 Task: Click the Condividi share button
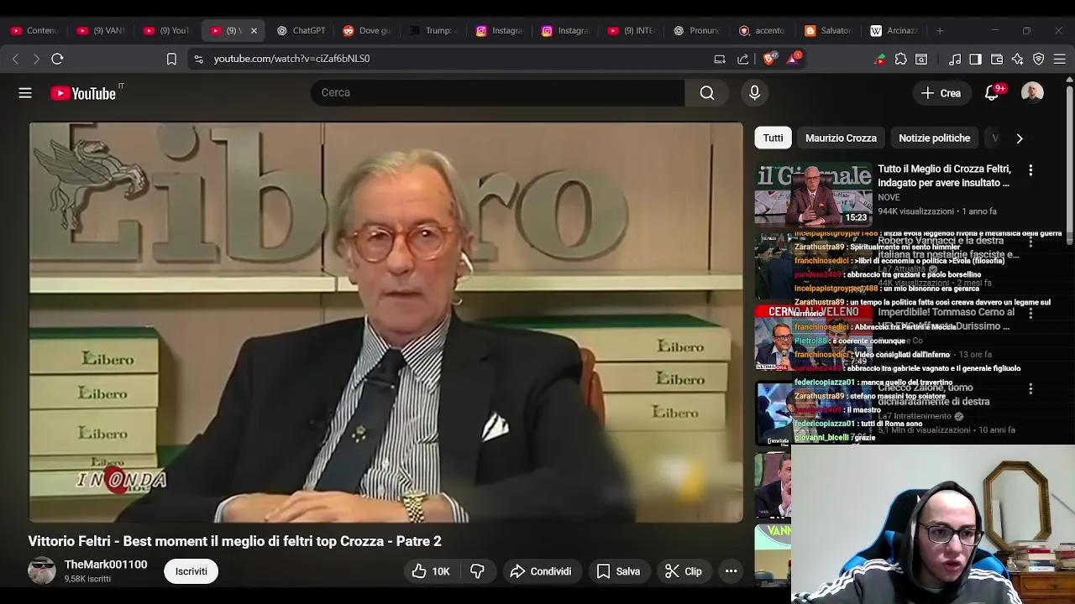point(540,571)
